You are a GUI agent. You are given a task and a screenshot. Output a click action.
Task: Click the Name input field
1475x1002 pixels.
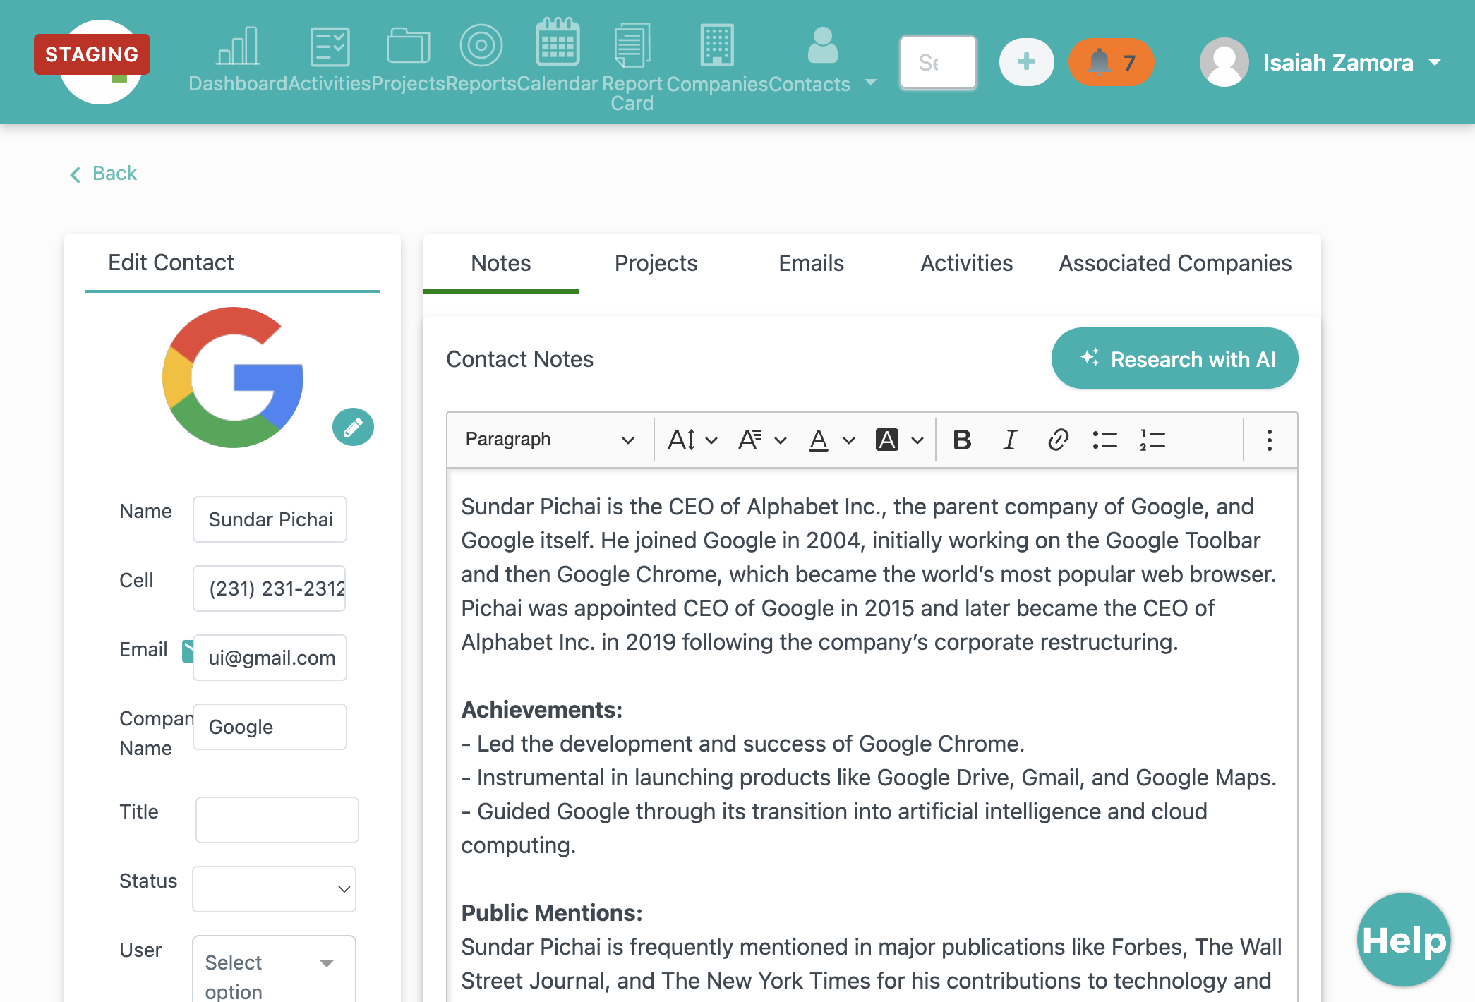coord(270,519)
